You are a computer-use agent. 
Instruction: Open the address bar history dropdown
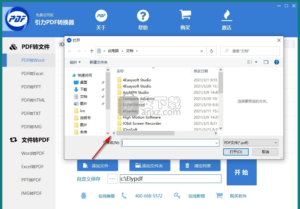tap(201, 51)
